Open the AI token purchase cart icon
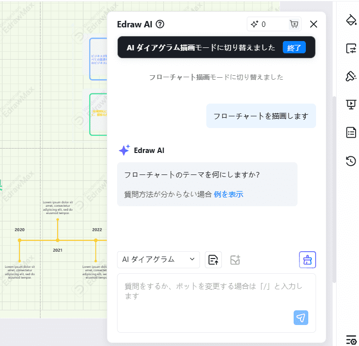Screen dimensions: 359x346 point(294,24)
